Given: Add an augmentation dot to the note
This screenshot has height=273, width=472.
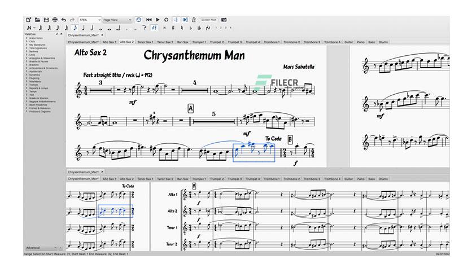Looking at the screenshot, I should point(126,29).
